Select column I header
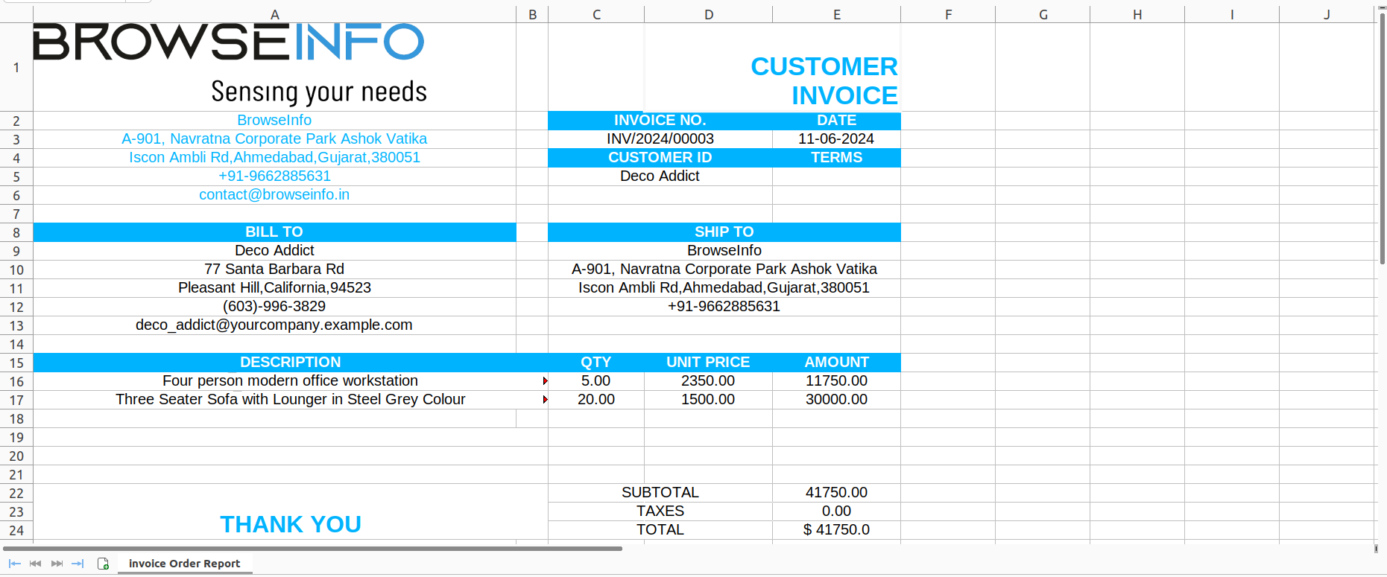This screenshot has height=577, width=1387. [x=1232, y=15]
